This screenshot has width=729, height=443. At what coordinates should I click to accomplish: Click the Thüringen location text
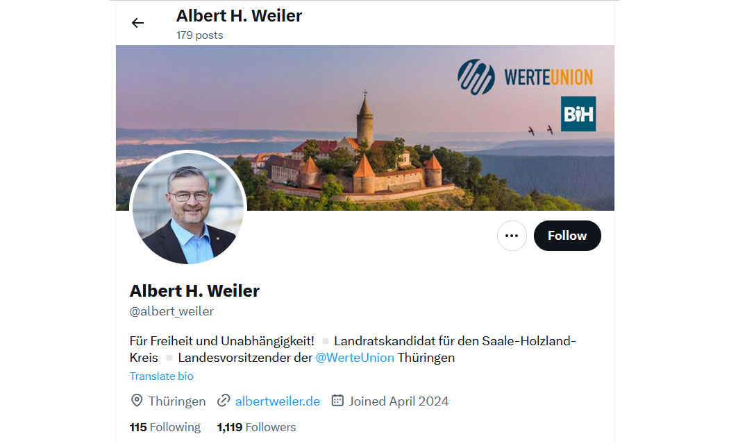point(176,401)
